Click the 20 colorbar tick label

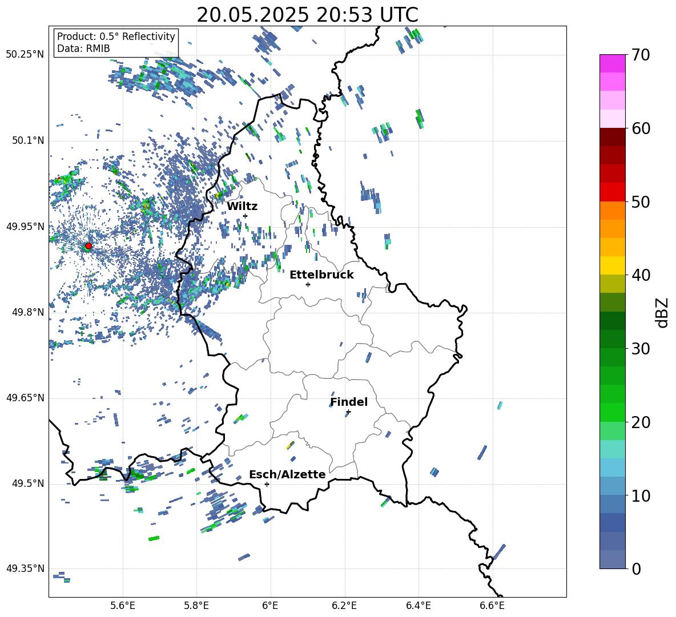coord(640,422)
